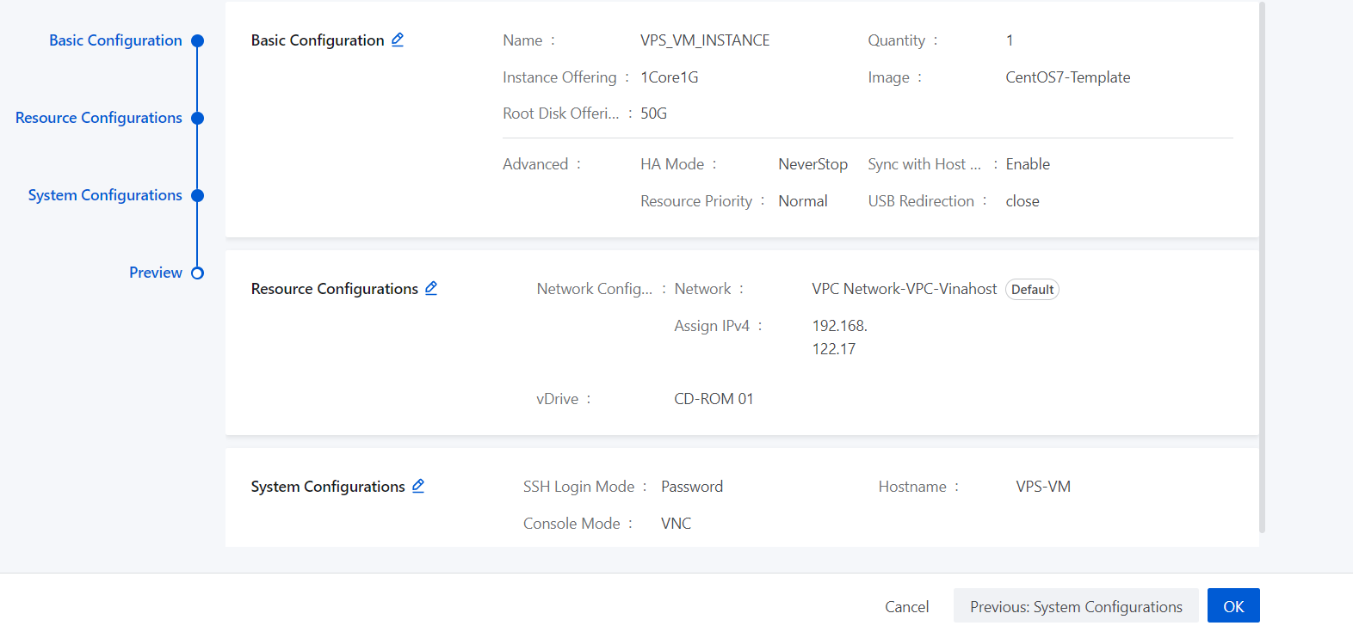This screenshot has height=638, width=1353.
Task: Go to Basic Configuration step in sidebar
Action: (115, 40)
